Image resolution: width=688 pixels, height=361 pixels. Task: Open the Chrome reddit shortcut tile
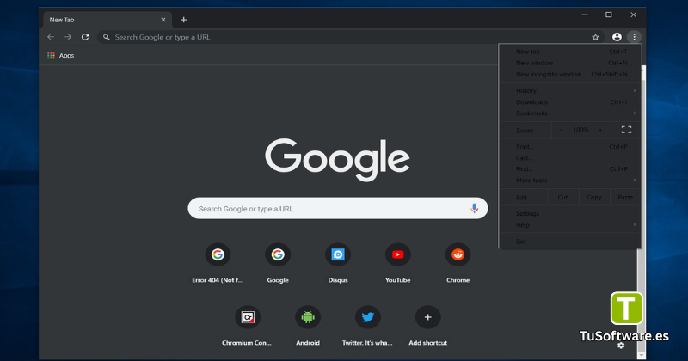tap(458, 262)
